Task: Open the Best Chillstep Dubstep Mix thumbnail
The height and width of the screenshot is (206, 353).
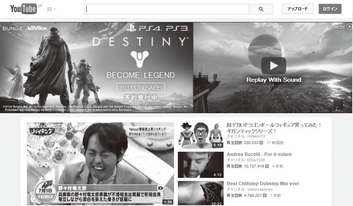Action: point(201,193)
